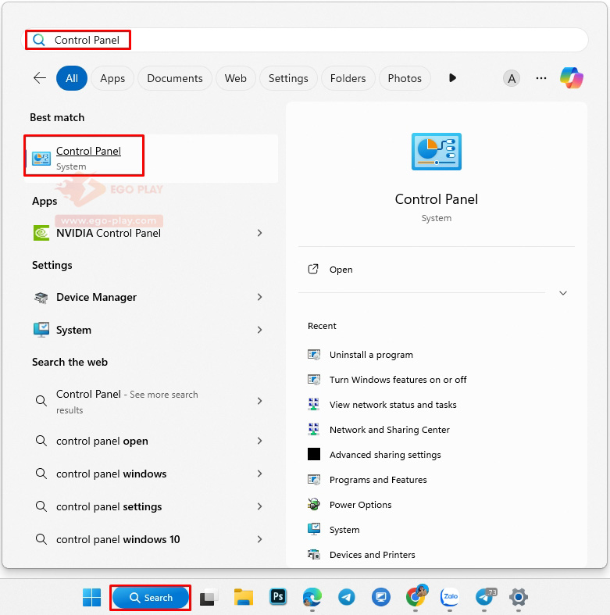Image resolution: width=610 pixels, height=615 pixels.
Task: Open File Explorer from the taskbar
Action: click(x=244, y=597)
